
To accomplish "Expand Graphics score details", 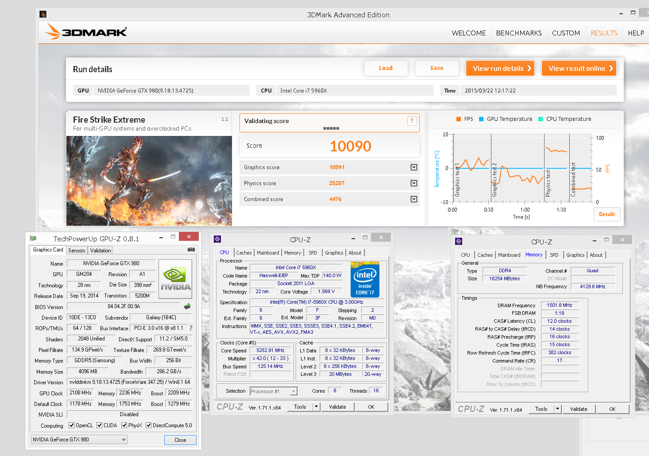I will pos(414,167).
